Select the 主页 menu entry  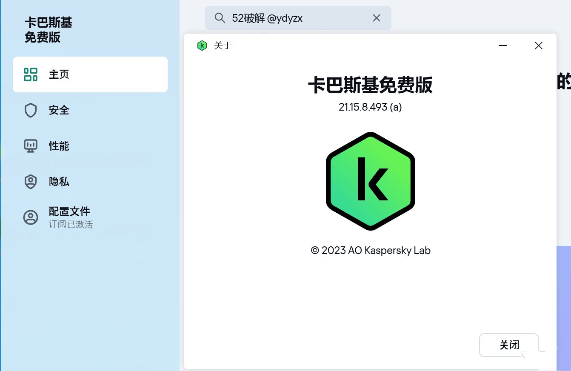[60, 74]
